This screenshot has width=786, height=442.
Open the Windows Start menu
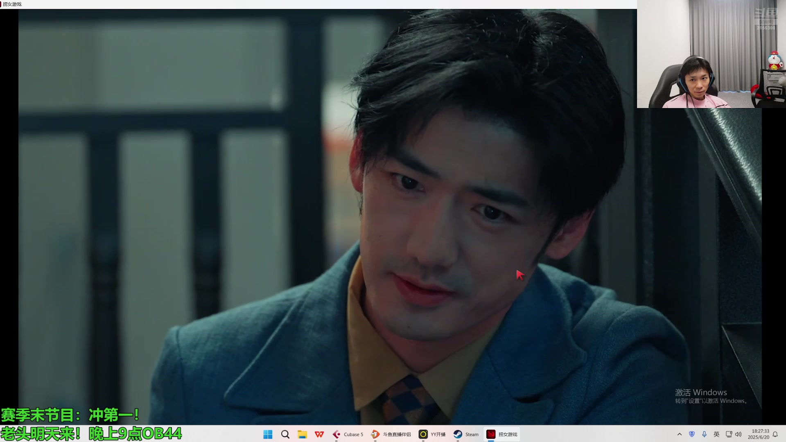pos(268,434)
